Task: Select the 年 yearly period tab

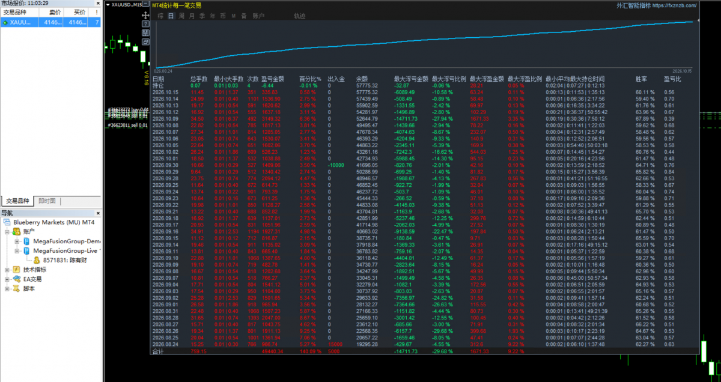Action: [x=212, y=16]
